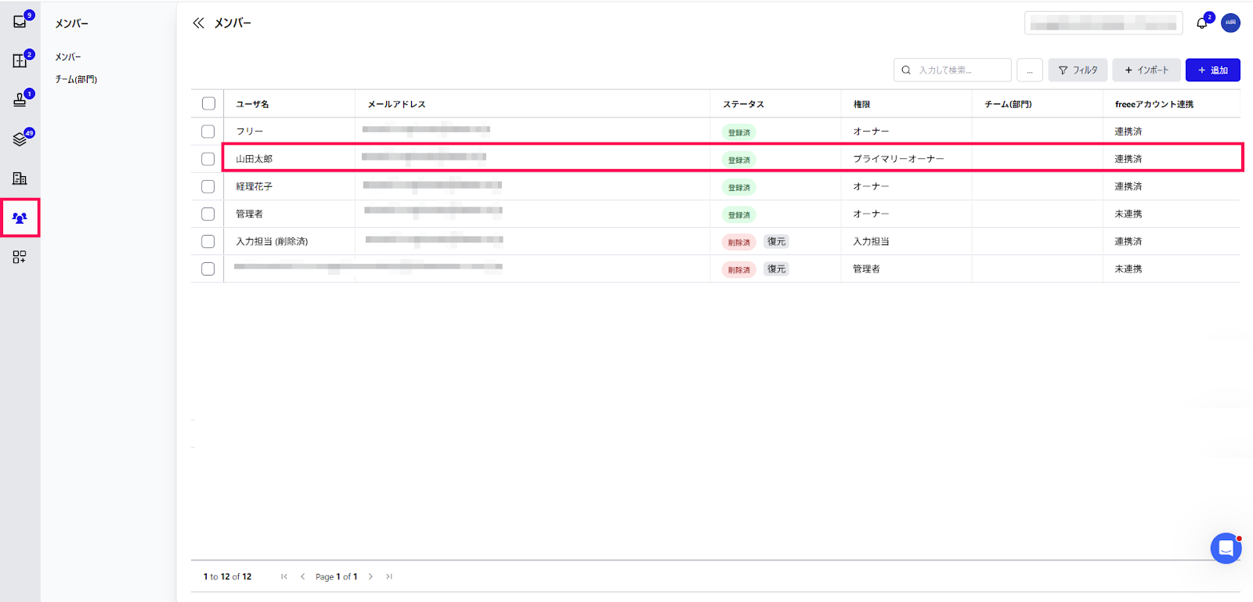Viewport: 1253px width, 602px height.
Task: Click 復元 for the deleted 管理者-permission row
Action: coord(776,269)
